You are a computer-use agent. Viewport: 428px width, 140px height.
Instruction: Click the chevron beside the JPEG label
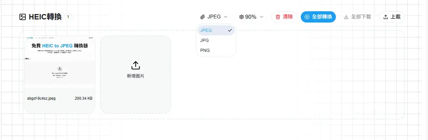pos(225,17)
